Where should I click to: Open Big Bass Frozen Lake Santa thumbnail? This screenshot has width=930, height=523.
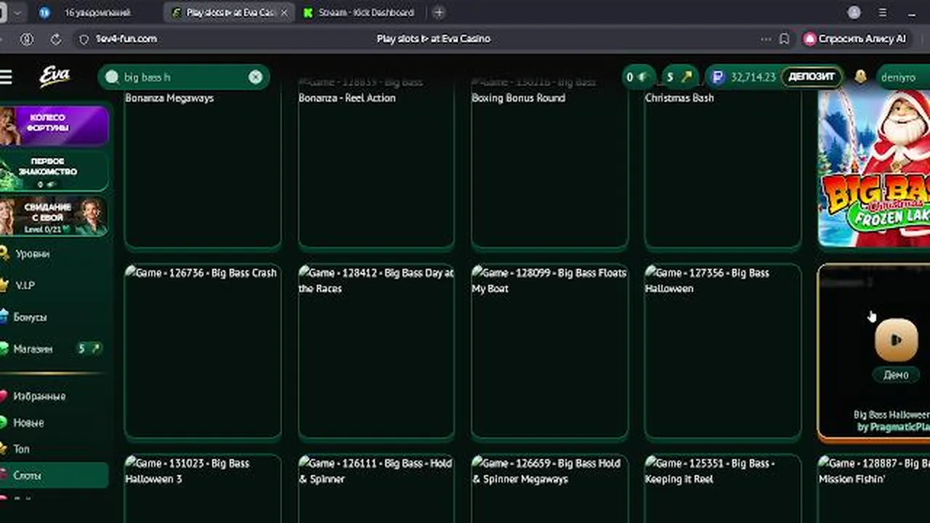(874, 167)
